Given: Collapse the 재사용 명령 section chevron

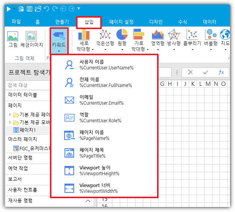Looking at the screenshot, I should (88, 200).
